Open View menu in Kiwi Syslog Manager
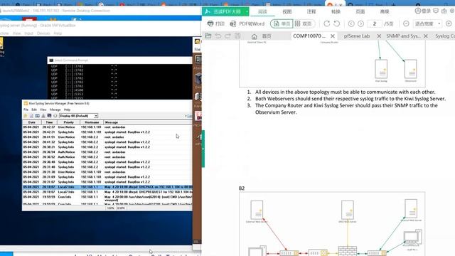The image size is (455, 256). 43,110
